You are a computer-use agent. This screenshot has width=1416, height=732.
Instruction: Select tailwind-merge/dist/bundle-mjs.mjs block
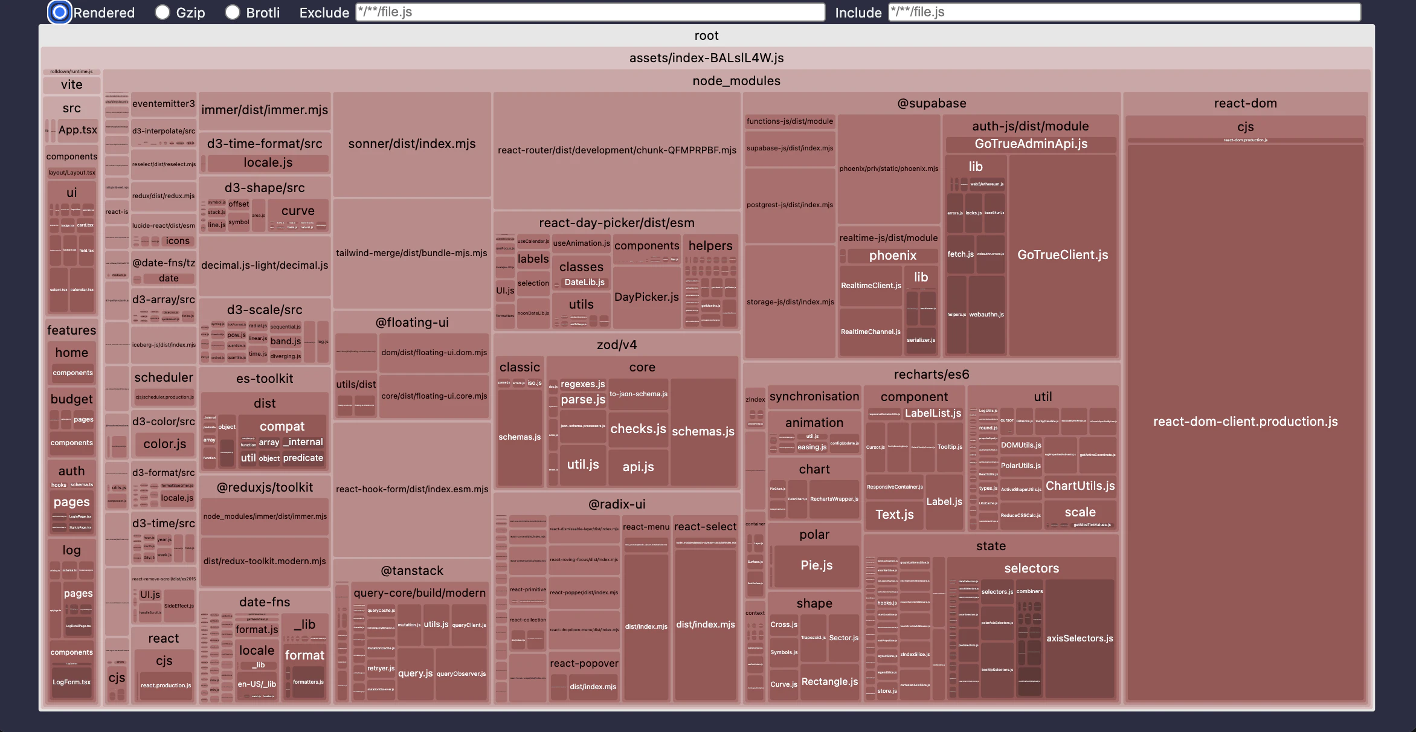point(411,253)
